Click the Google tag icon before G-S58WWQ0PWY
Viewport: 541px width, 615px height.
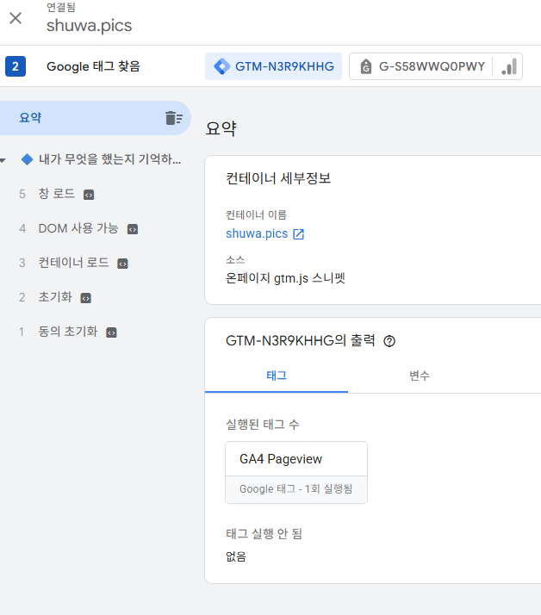coord(365,66)
